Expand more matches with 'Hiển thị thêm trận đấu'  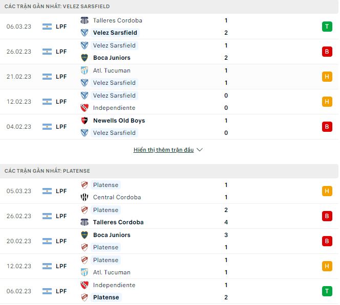[164, 150]
